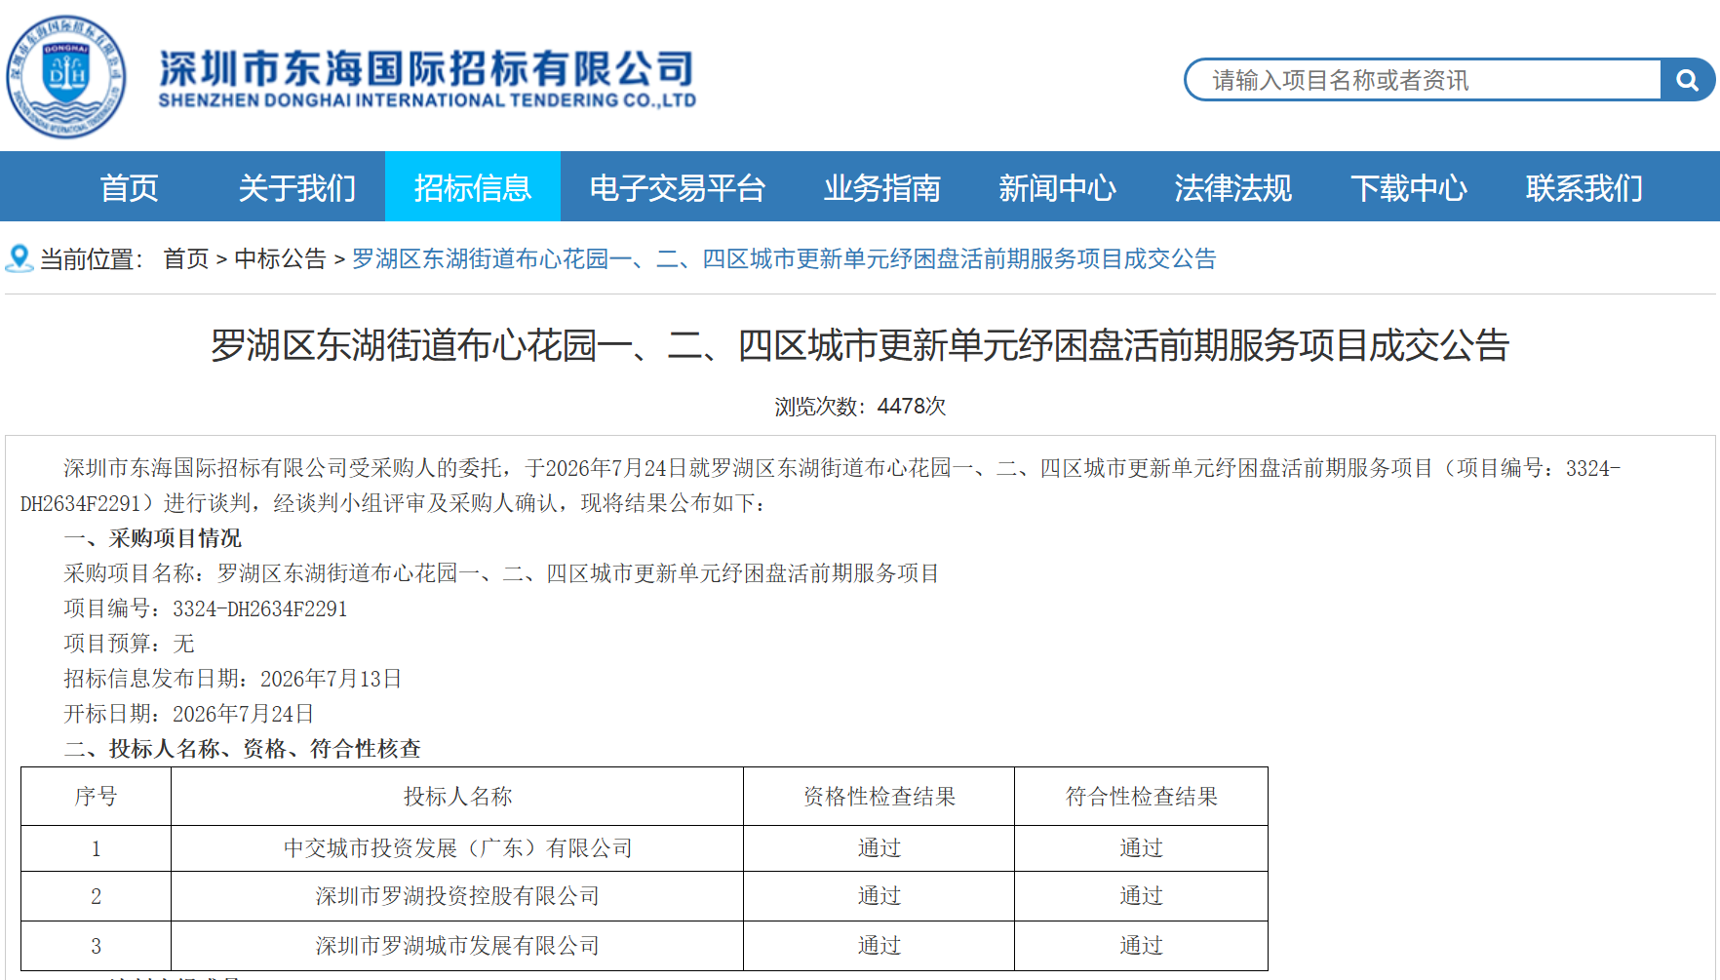Click 符合性 通过 for 深圳市罗湖城市发展
Viewport: 1720px width, 980px height.
1142,946
